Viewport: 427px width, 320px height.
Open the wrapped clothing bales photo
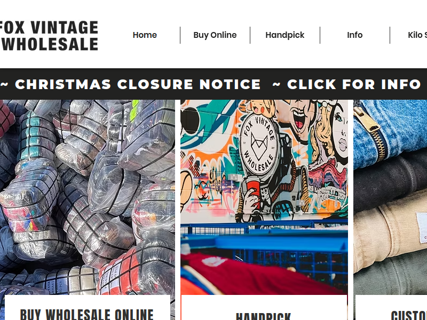tap(88, 197)
